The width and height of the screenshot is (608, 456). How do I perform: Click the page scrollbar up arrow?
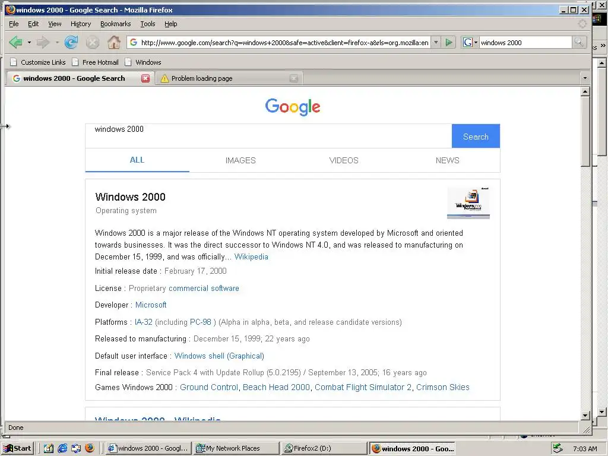(585, 91)
